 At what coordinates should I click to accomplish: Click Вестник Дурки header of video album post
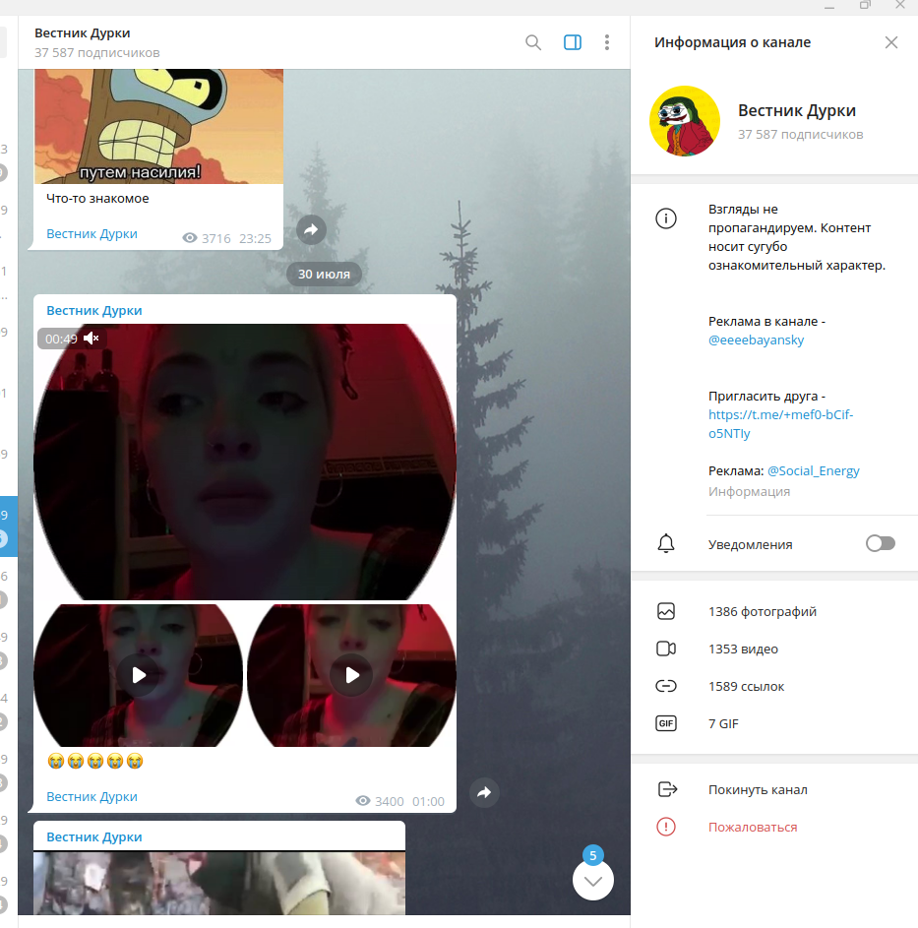94,311
